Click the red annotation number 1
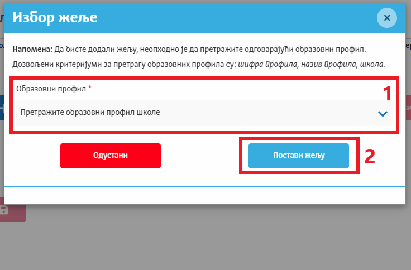Viewport: 411px width, 270px height. pyautogui.click(x=386, y=93)
